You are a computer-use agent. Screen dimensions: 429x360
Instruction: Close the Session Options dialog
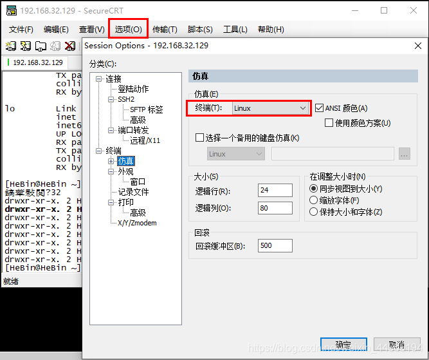coord(418,46)
